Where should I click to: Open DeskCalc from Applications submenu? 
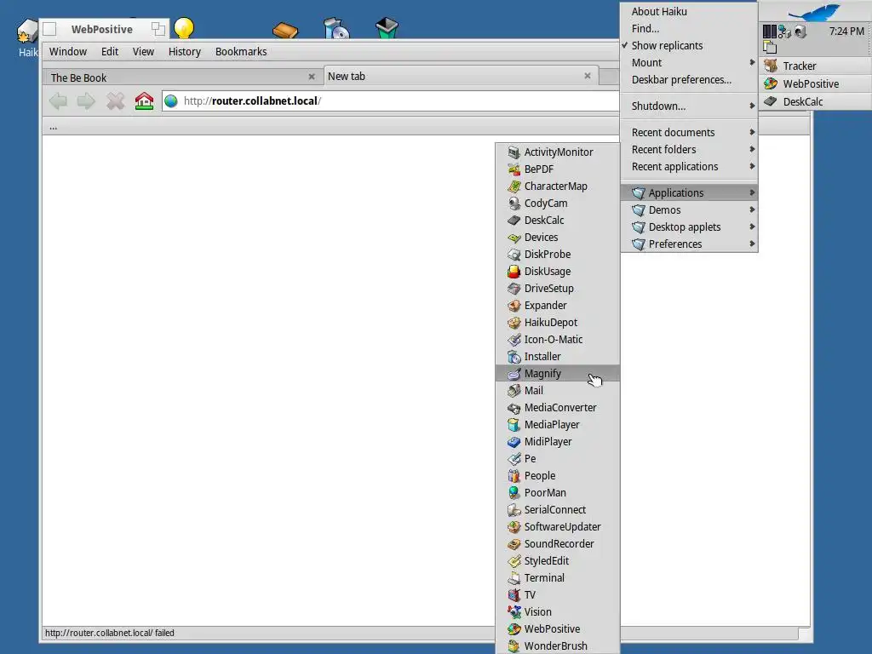[557, 221]
